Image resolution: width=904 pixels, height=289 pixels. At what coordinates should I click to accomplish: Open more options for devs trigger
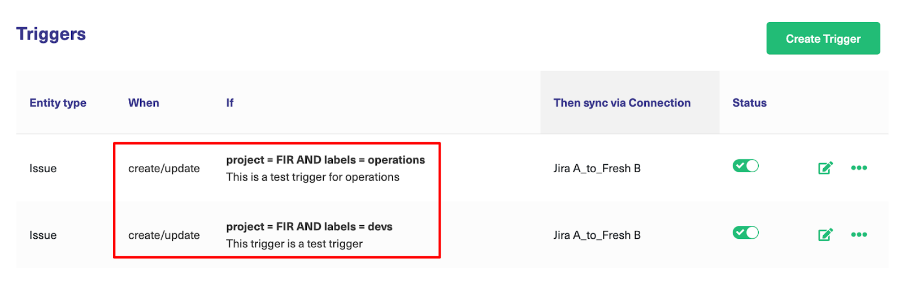tap(859, 234)
